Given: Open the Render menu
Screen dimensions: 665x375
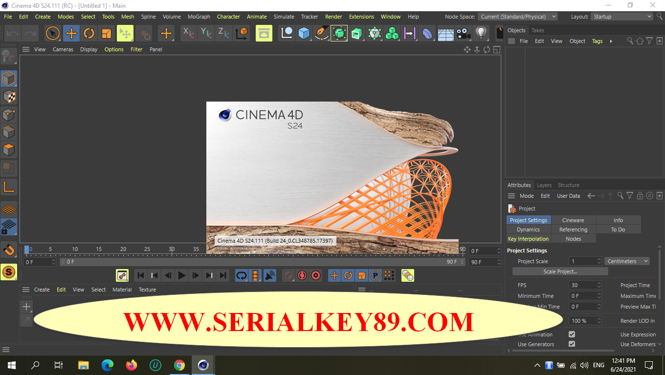Looking at the screenshot, I should [x=333, y=17].
